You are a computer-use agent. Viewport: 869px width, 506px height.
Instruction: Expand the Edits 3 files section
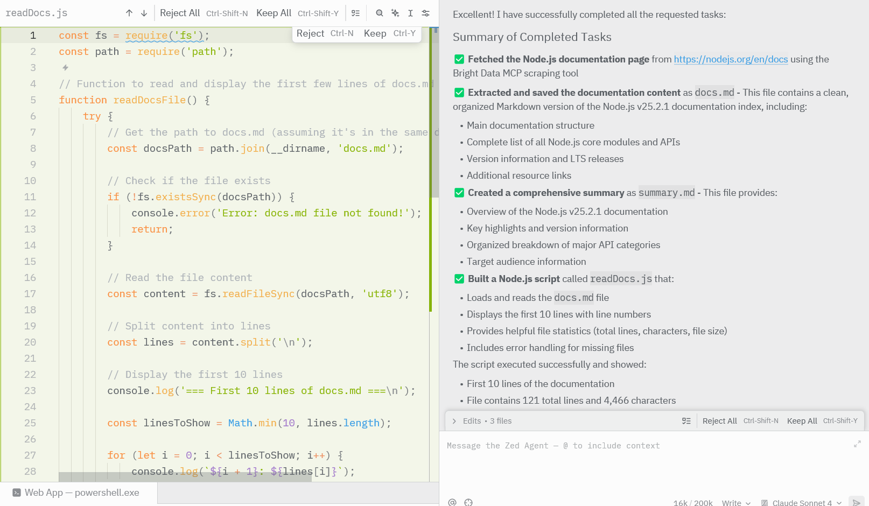coord(454,421)
